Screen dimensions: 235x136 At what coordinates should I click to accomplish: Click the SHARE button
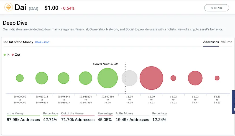coord(216,8)
